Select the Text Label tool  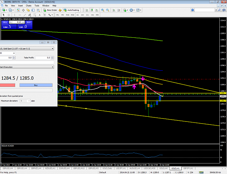tap(45, 15)
